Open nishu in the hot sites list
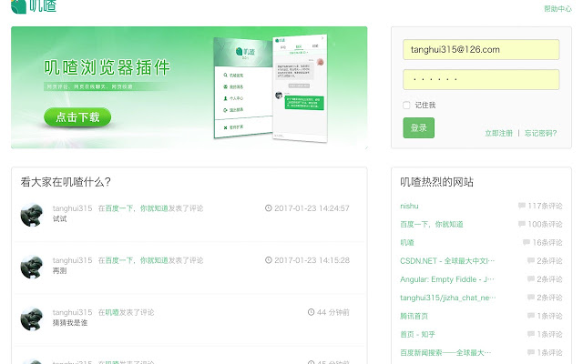 [409, 206]
